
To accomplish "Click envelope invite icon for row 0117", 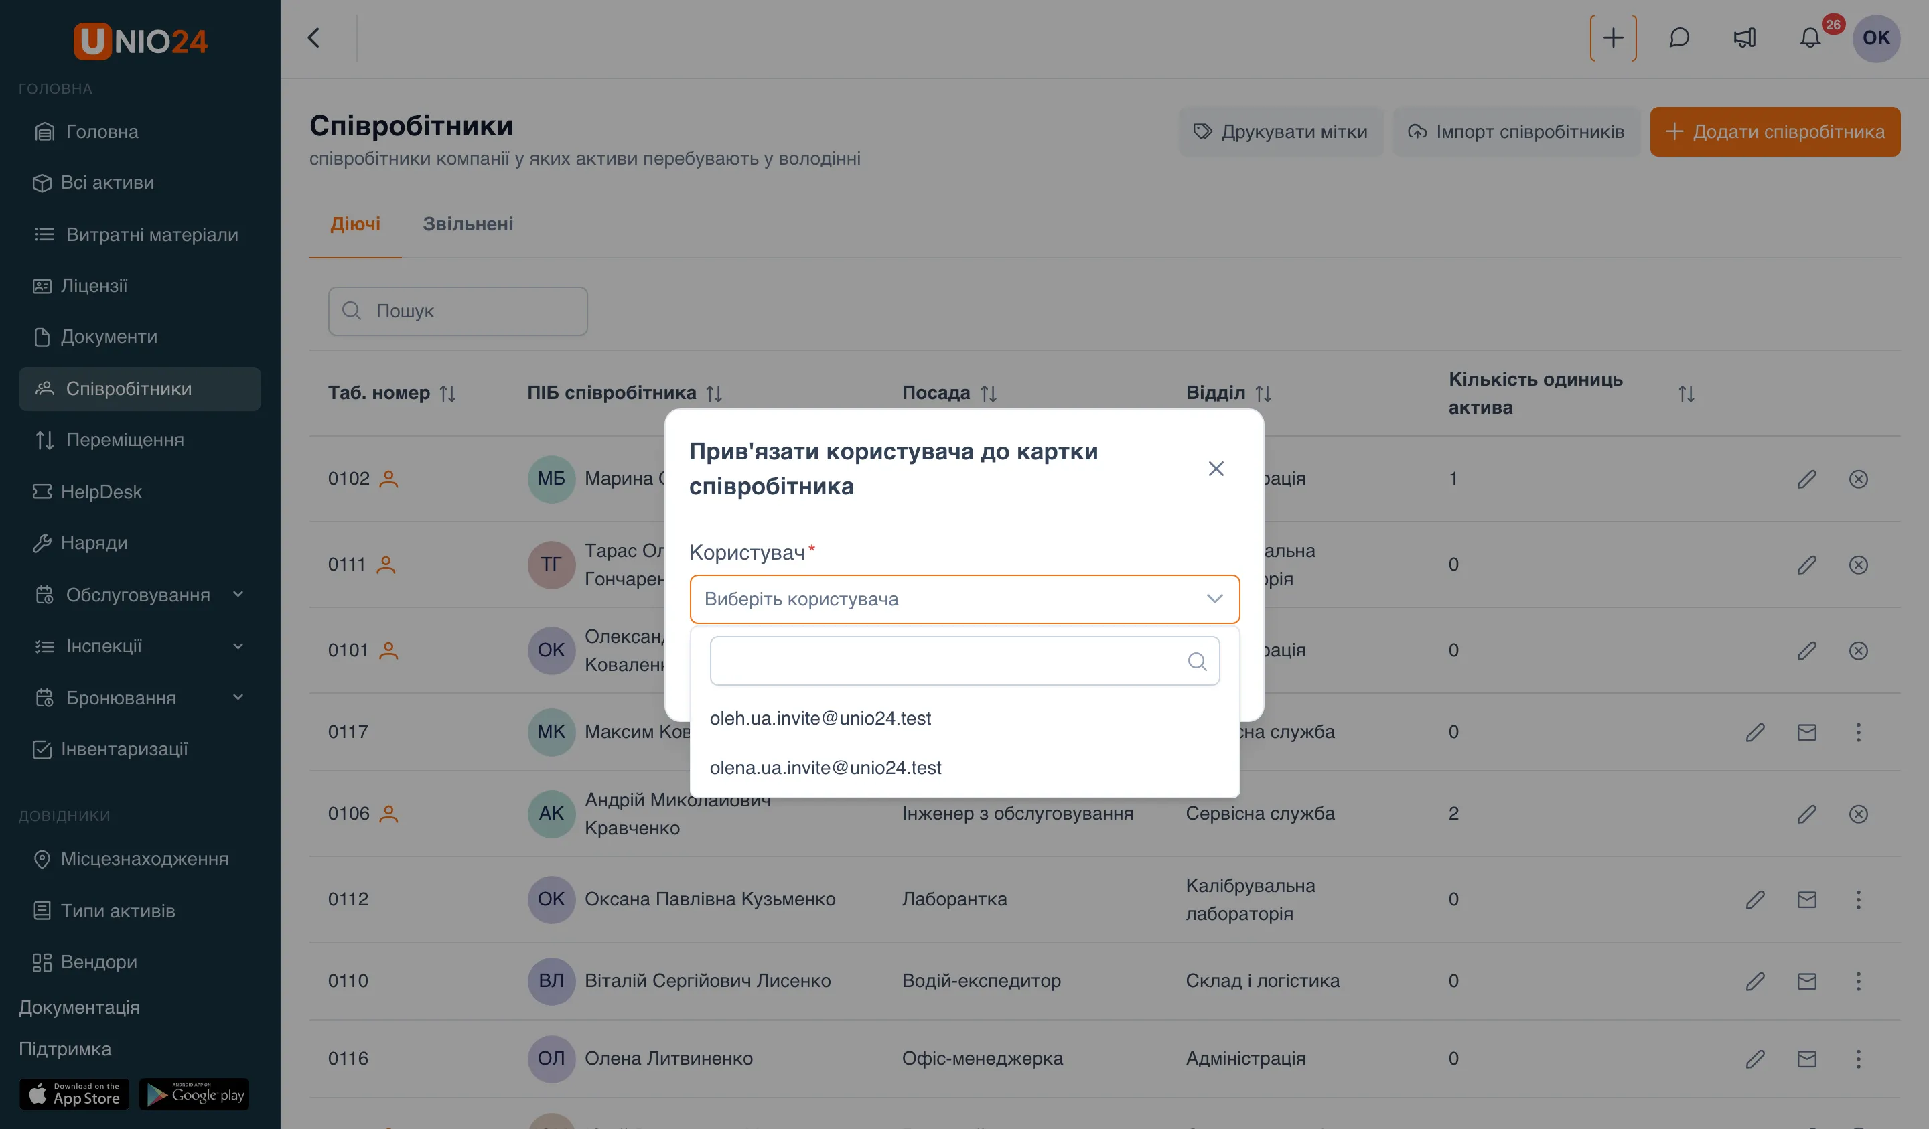I will coord(1806,733).
